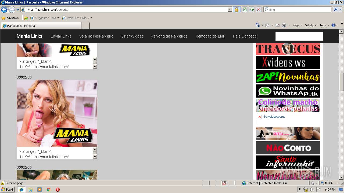Expand the address bar history dropdown
Screen dimensions: 344x193
point(230,10)
